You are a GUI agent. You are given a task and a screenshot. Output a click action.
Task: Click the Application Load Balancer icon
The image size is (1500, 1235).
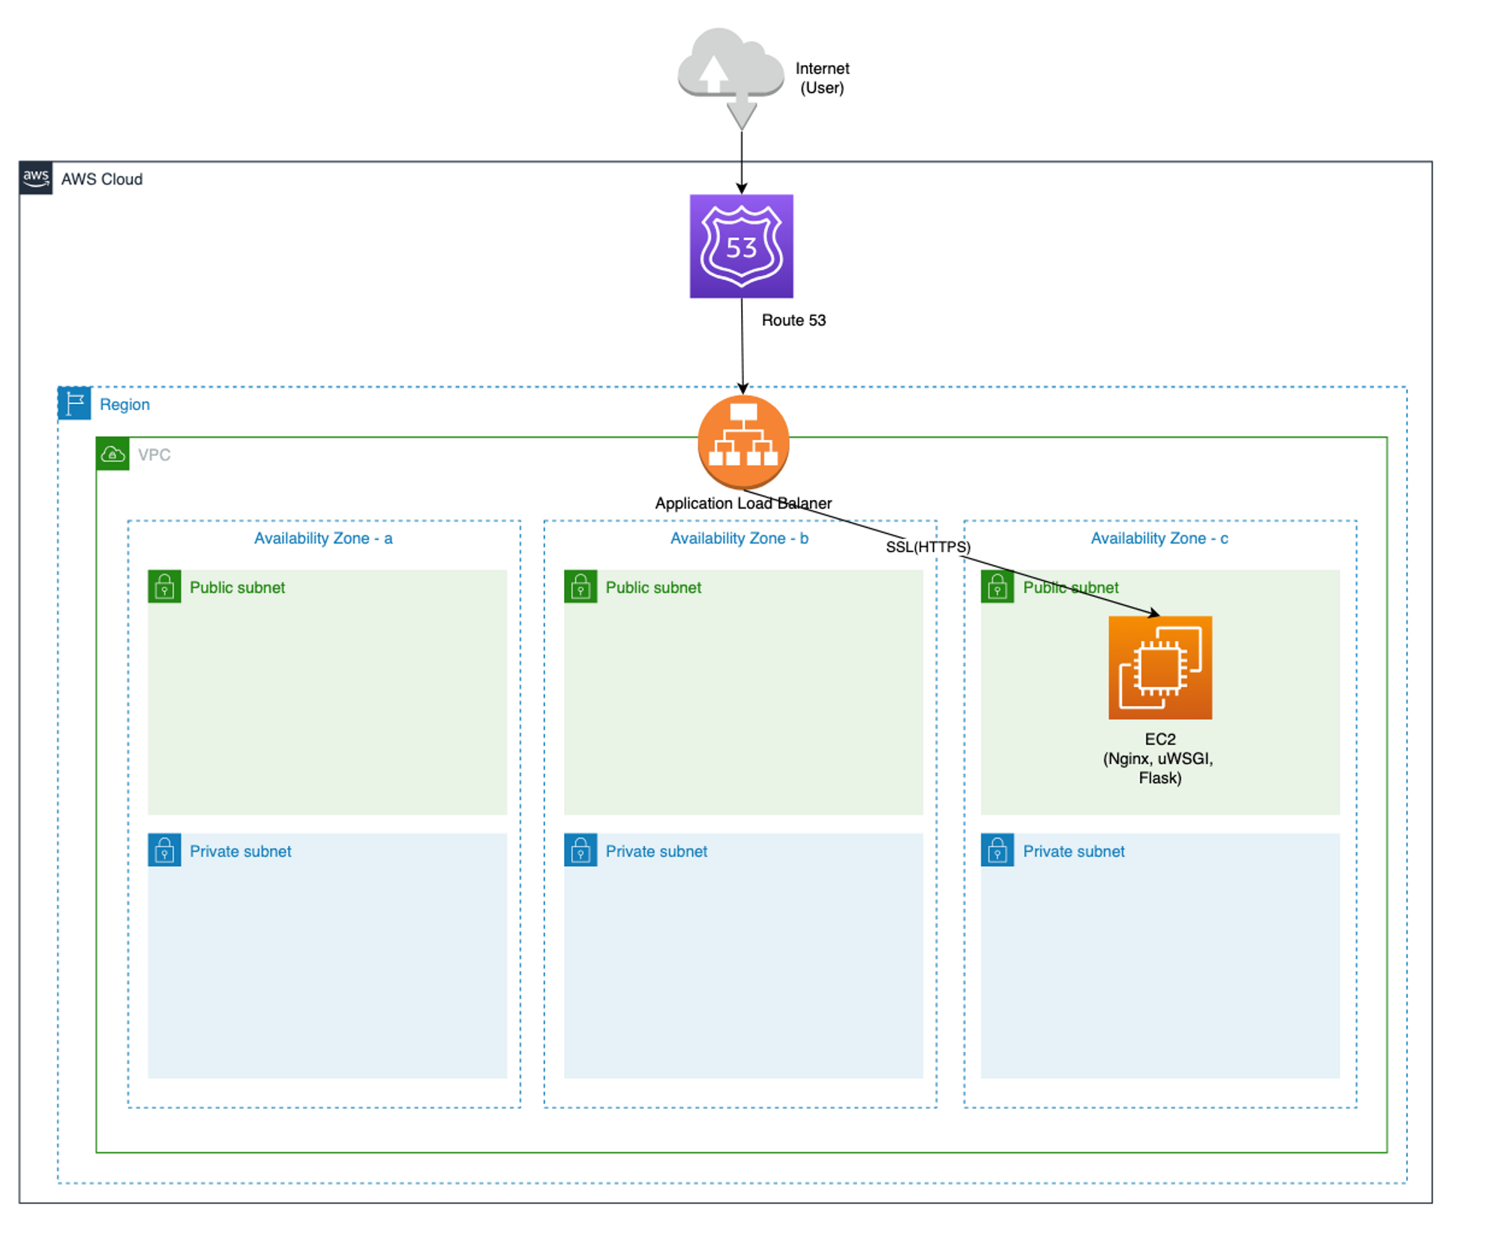[743, 442]
